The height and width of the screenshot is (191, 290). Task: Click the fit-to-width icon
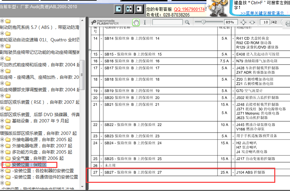point(252,22)
